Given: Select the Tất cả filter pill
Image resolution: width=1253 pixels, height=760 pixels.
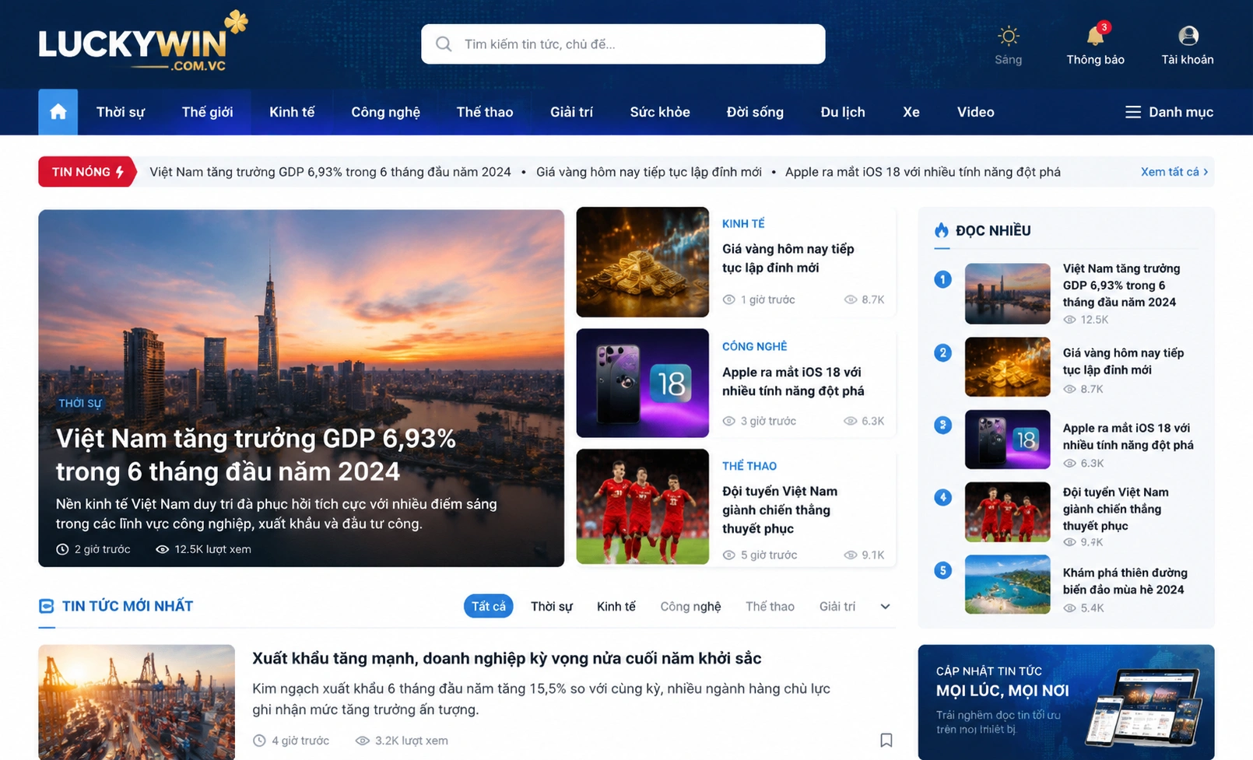Looking at the screenshot, I should click(488, 606).
